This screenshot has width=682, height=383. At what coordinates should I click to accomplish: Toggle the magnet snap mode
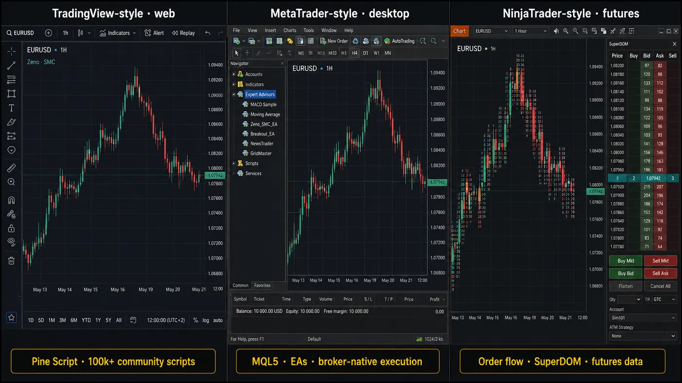click(11, 200)
